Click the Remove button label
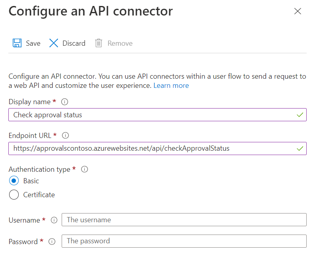The height and width of the screenshot is (260, 317). tap(120, 43)
